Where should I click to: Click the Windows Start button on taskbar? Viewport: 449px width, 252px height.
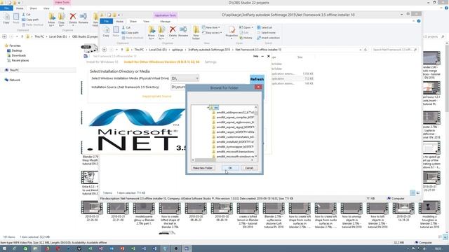coord(4,248)
